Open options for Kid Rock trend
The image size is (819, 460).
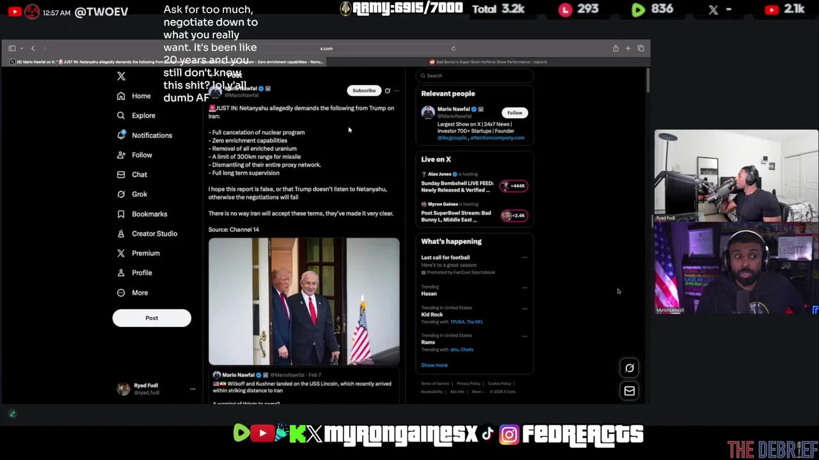[525, 309]
